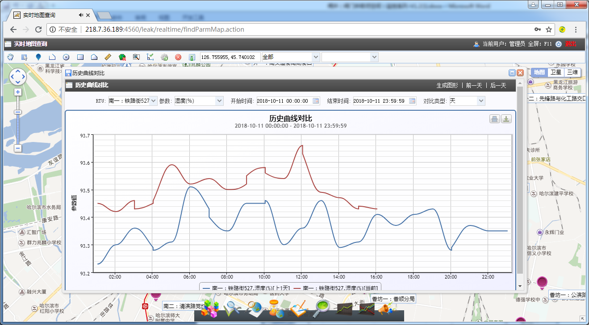This screenshot has width=589, height=325.
Task: Click the ruler distance measure tool
Action: (x=108, y=57)
